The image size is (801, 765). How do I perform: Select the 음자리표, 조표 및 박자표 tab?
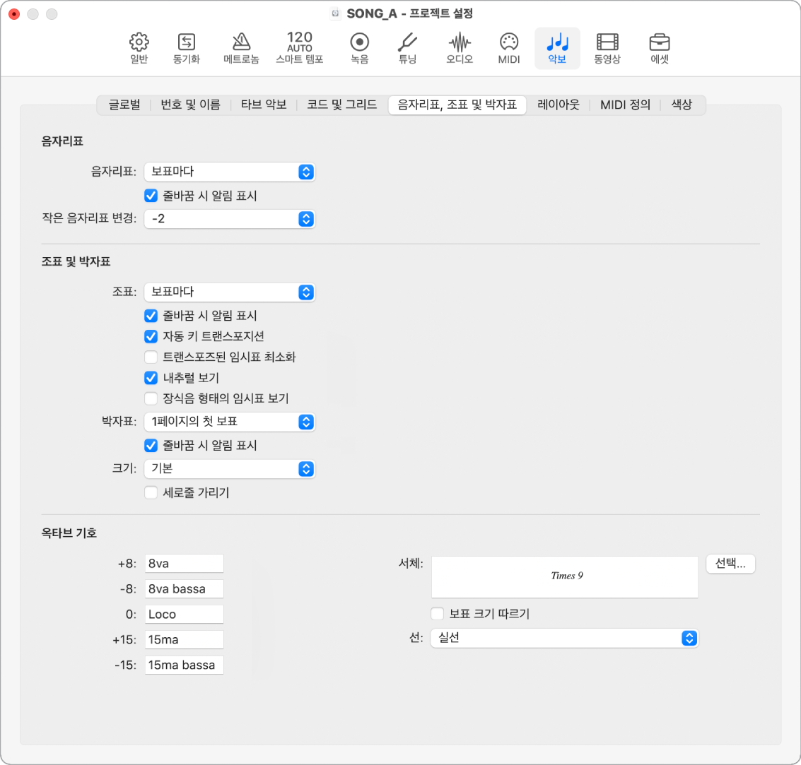[457, 105]
